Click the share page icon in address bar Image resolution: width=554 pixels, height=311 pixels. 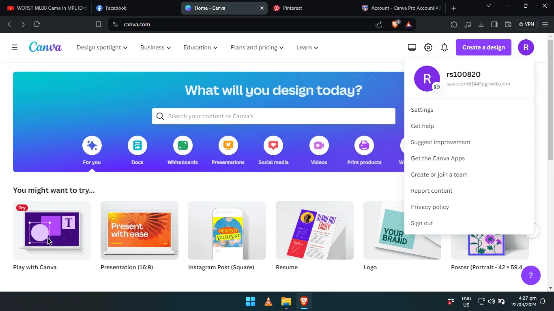(379, 24)
